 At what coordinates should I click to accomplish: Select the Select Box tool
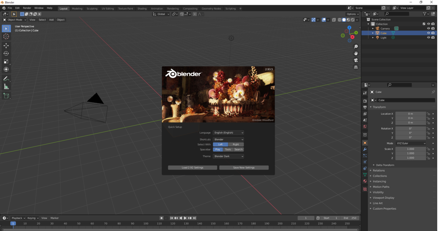point(6,28)
